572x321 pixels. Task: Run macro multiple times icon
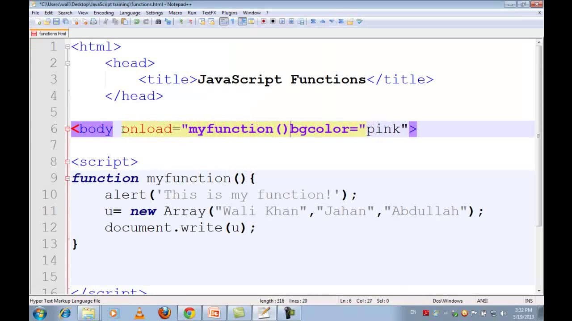click(291, 21)
